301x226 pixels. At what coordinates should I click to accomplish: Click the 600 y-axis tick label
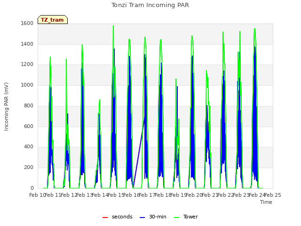click(29, 126)
